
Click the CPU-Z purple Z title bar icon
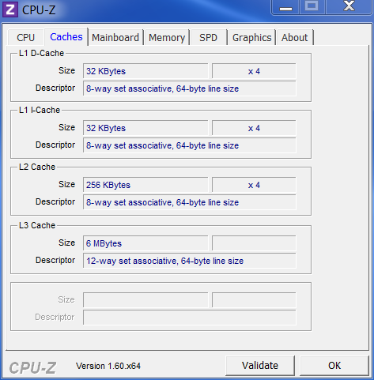point(10,9)
